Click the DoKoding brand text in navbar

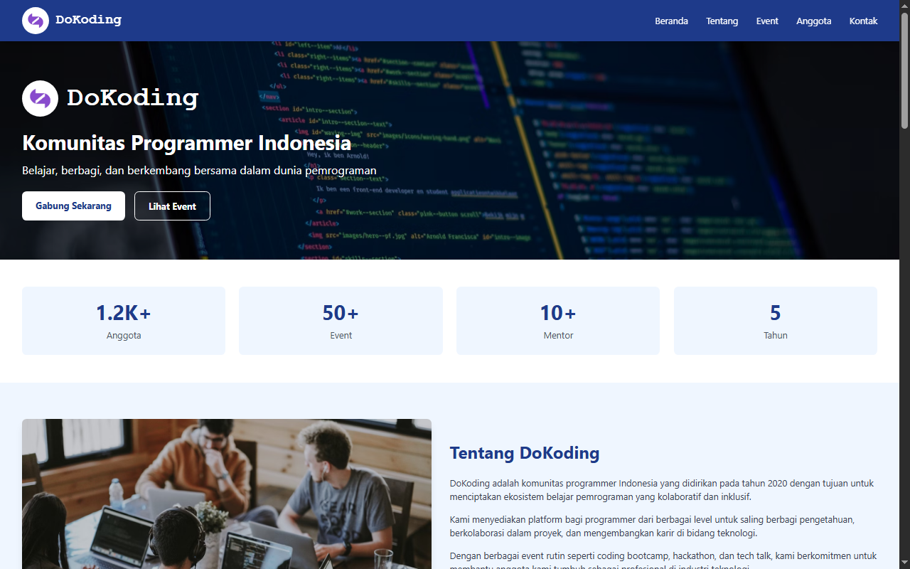click(87, 21)
